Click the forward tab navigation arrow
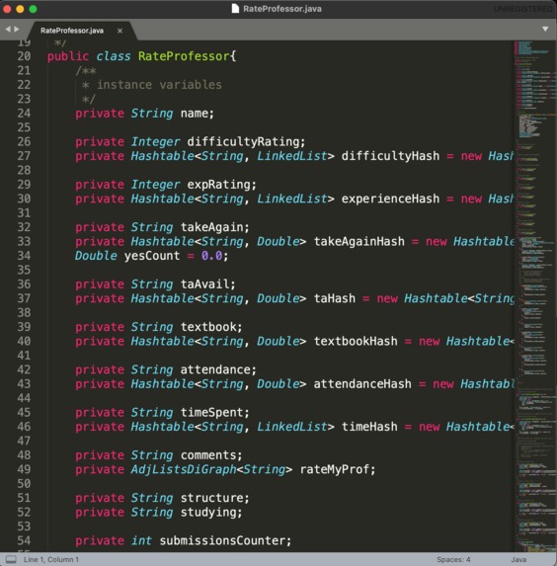Screen dimensions: 557x566 tap(17, 29)
